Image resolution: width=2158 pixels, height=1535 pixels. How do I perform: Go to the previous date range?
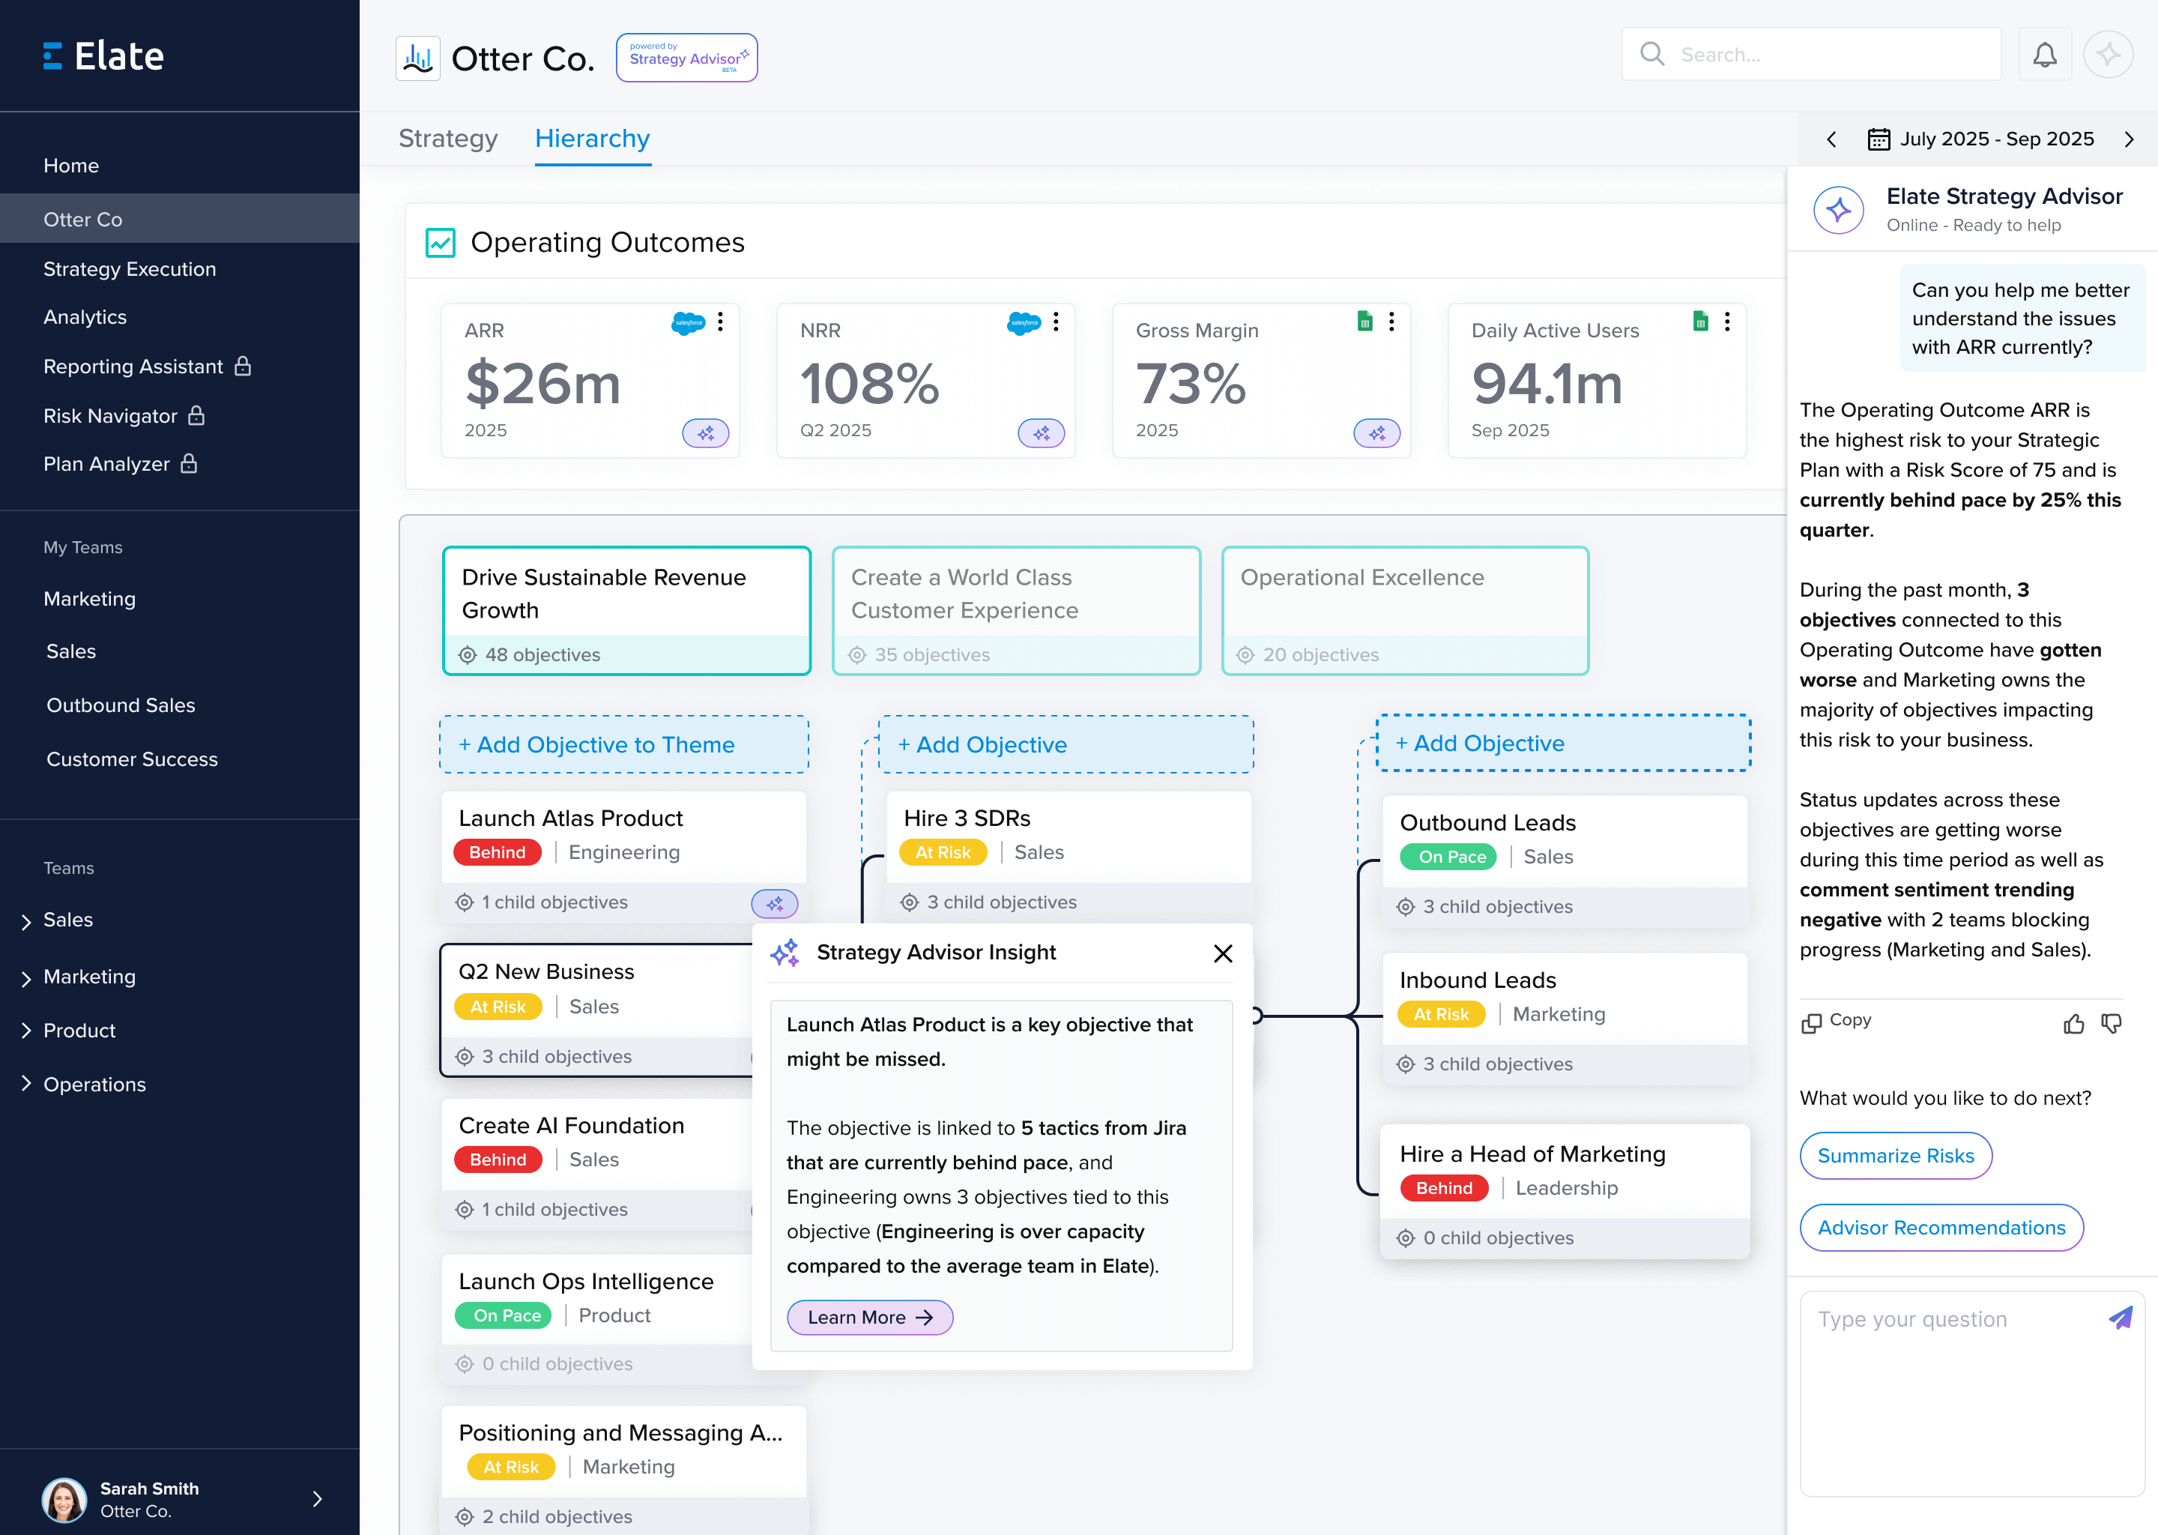coord(1831,140)
